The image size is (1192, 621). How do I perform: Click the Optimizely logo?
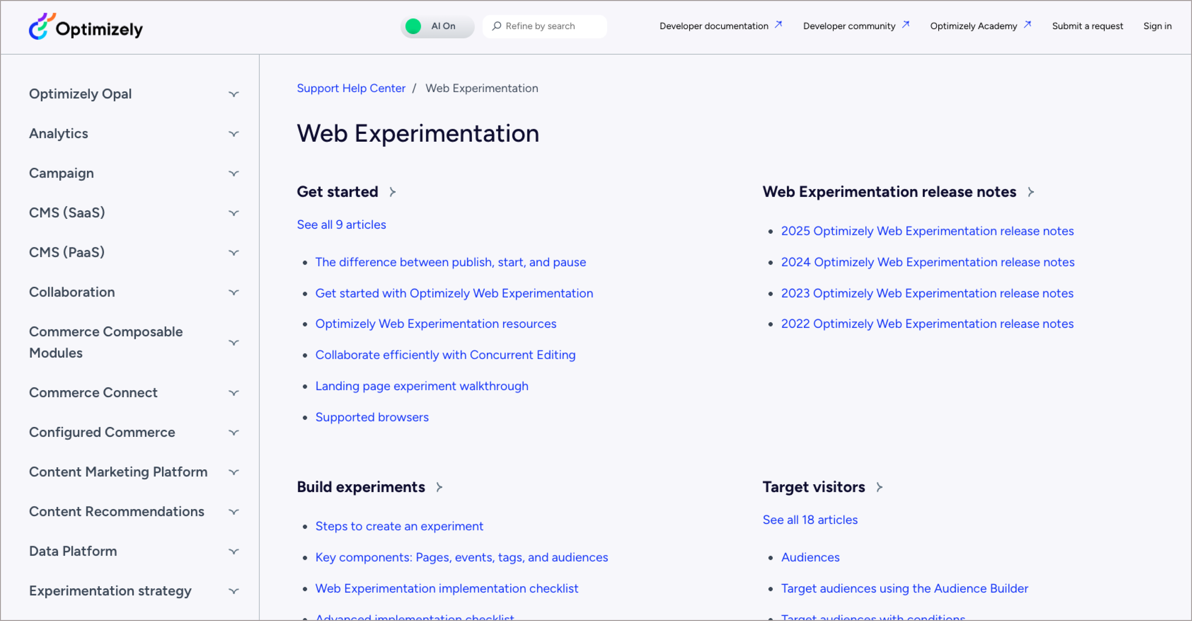(86, 27)
